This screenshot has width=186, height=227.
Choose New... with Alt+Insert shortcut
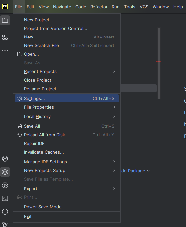[67, 37]
